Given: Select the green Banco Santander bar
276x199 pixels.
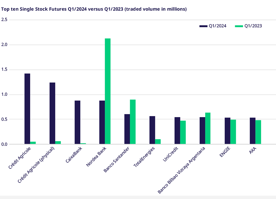Looking at the screenshot, I should 133,122.
